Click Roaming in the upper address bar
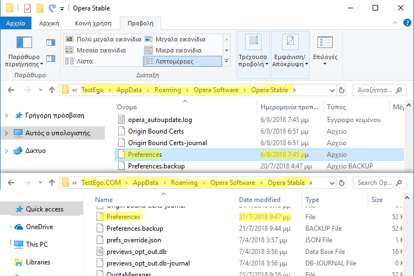This screenshot has width=414, height=276. coord(168,90)
